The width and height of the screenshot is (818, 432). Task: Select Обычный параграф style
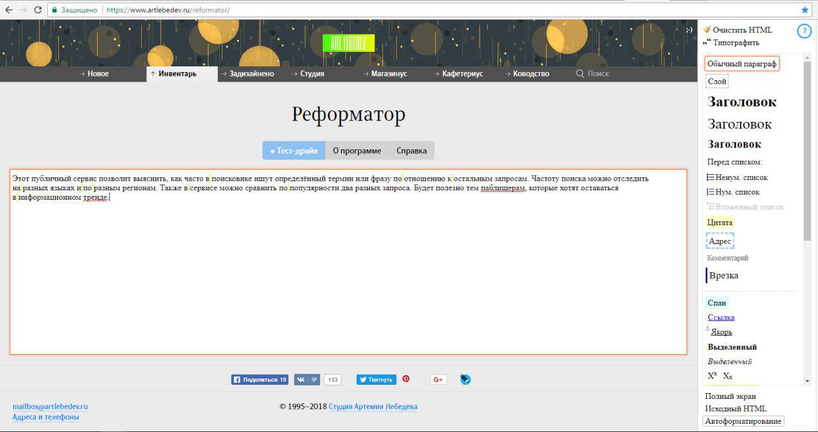click(x=742, y=64)
